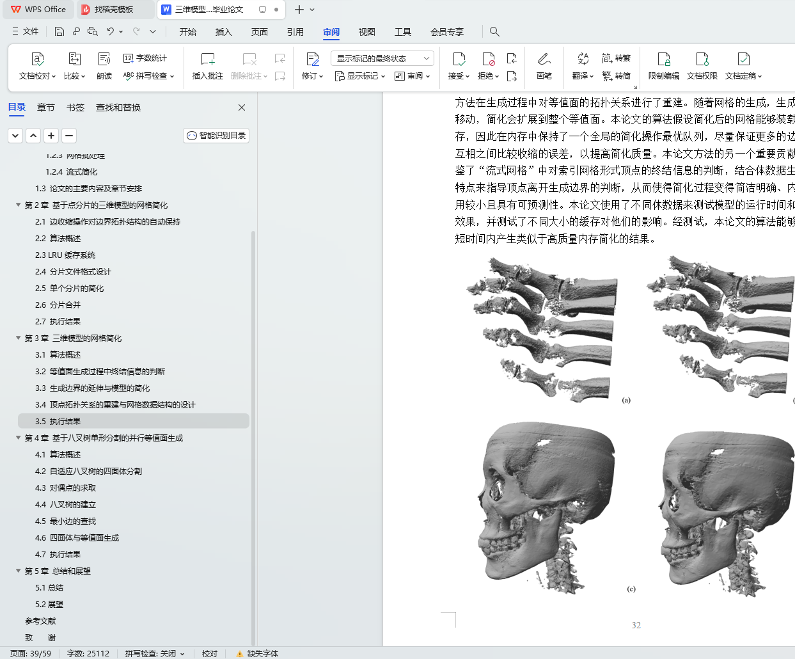The height and width of the screenshot is (659, 795).
Task: Click the search magnifier icon in menu bar
Action: pos(494,31)
